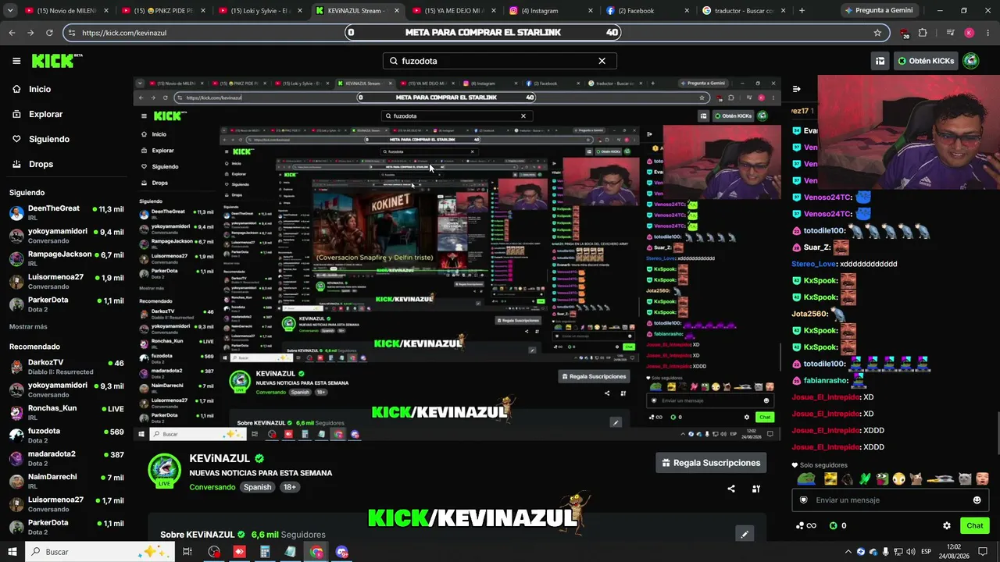Show hidden system tray icons chevron
This screenshot has height=562, width=1000.
pos(848,552)
